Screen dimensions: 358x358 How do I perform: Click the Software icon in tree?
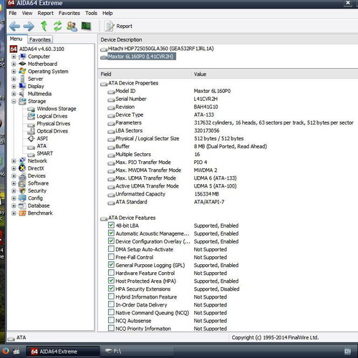pyautogui.click(x=22, y=183)
